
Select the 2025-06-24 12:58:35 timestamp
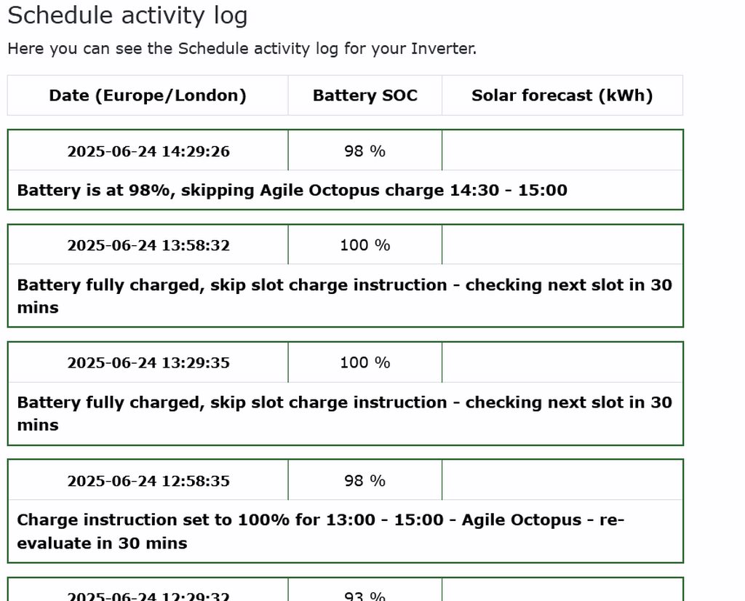click(x=148, y=481)
